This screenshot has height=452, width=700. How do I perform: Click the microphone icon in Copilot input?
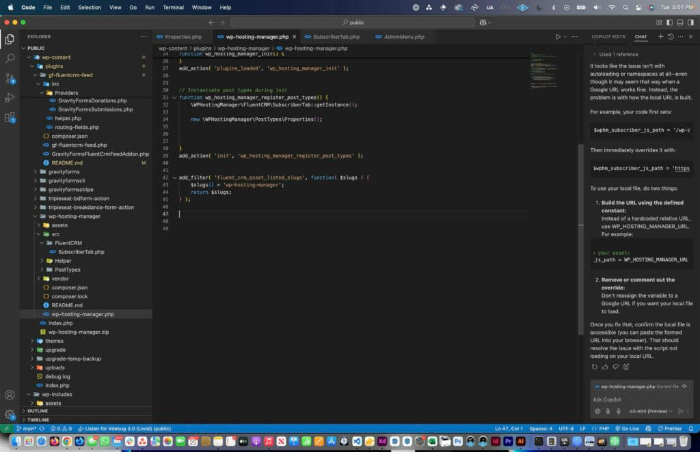tap(619, 410)
